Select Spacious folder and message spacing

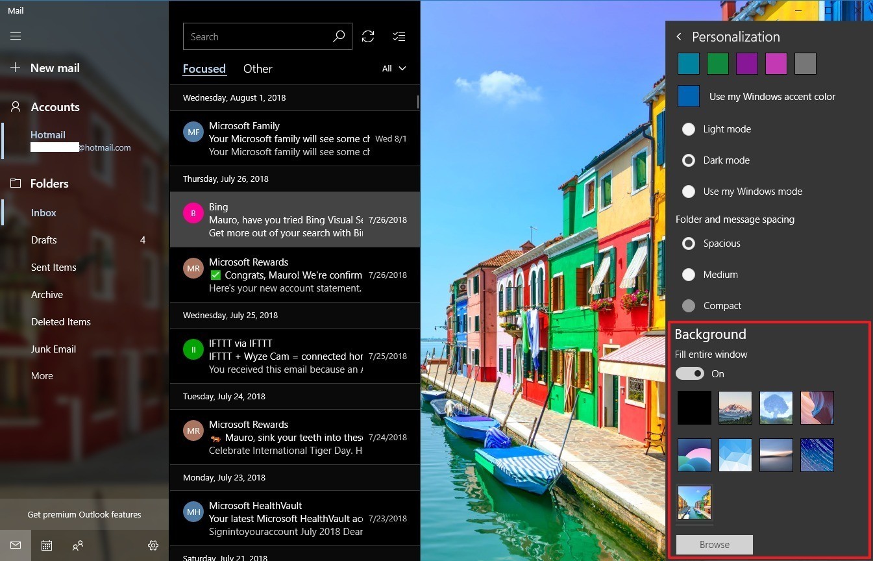tap(688, 243)
